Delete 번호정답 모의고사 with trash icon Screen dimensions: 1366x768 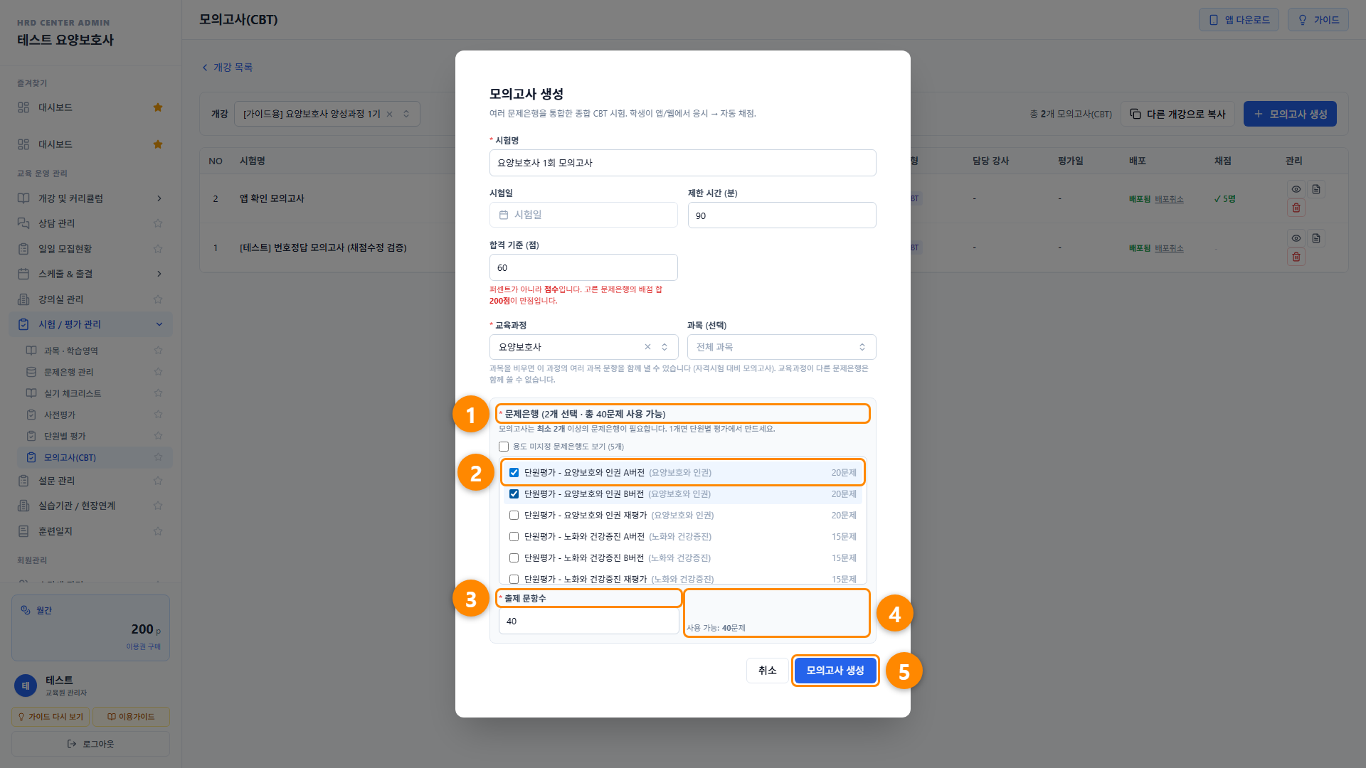coord(1296,257)
